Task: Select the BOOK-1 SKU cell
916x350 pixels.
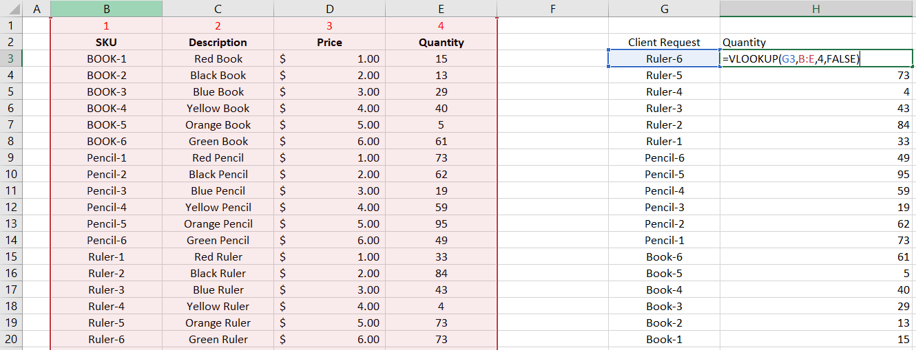Action: click(107, 59)
